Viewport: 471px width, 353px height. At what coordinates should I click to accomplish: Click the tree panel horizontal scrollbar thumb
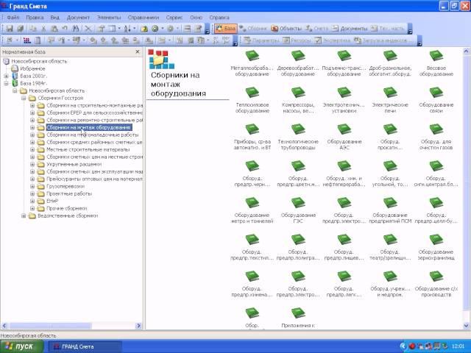[x=50, y=326]
